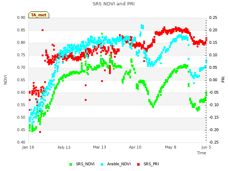This screenshot has width=228, height=171.
Task: Click the 0.40 NDVI axis value
Action: [x=21, y=142]
